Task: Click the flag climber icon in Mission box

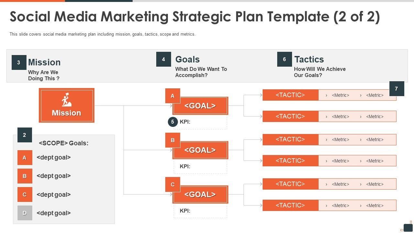Action: [66, 100]
